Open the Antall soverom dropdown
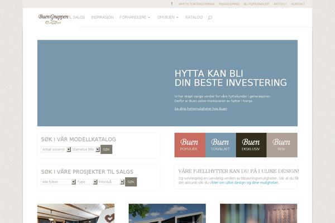Screen dimensions: 335x223 point(56,149)
